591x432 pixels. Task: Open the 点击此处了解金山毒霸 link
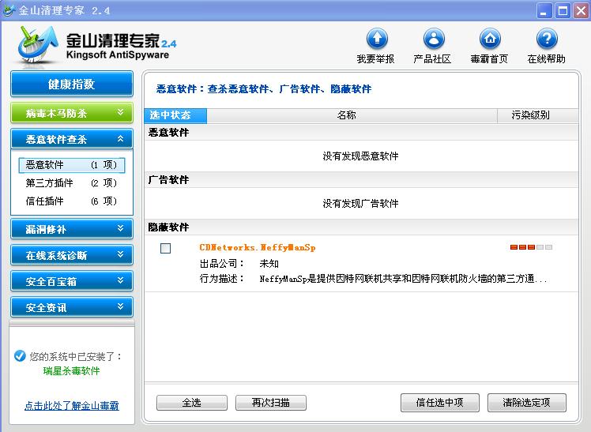pyautogui.click(x=72, y=406)
